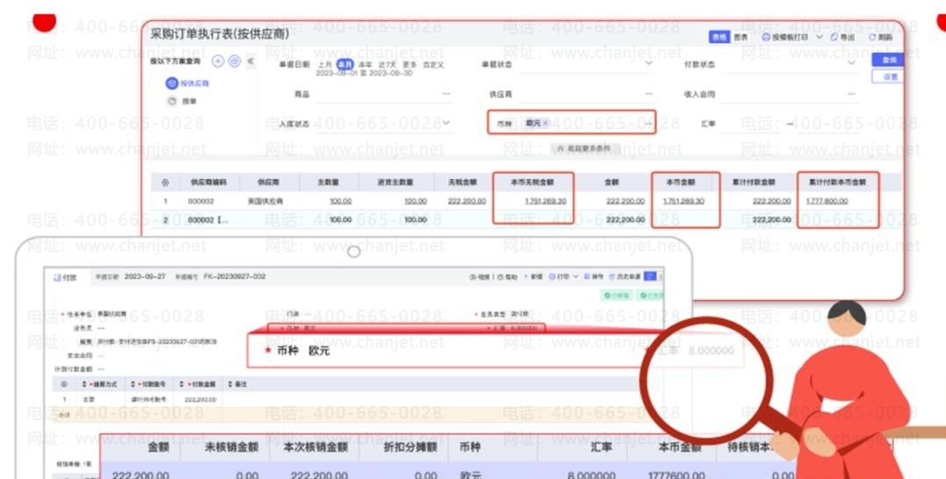Open the 收入合同 picker ellipsis

(851, 94)
